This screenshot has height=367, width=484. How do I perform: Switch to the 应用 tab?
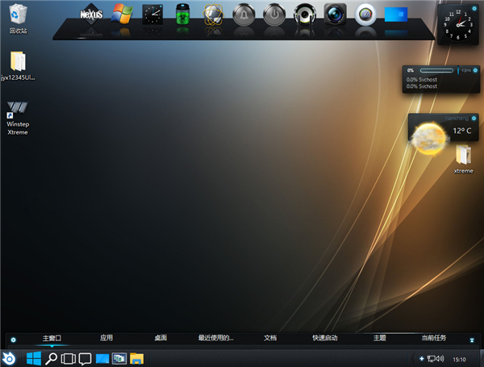click(x=106, y=338)
